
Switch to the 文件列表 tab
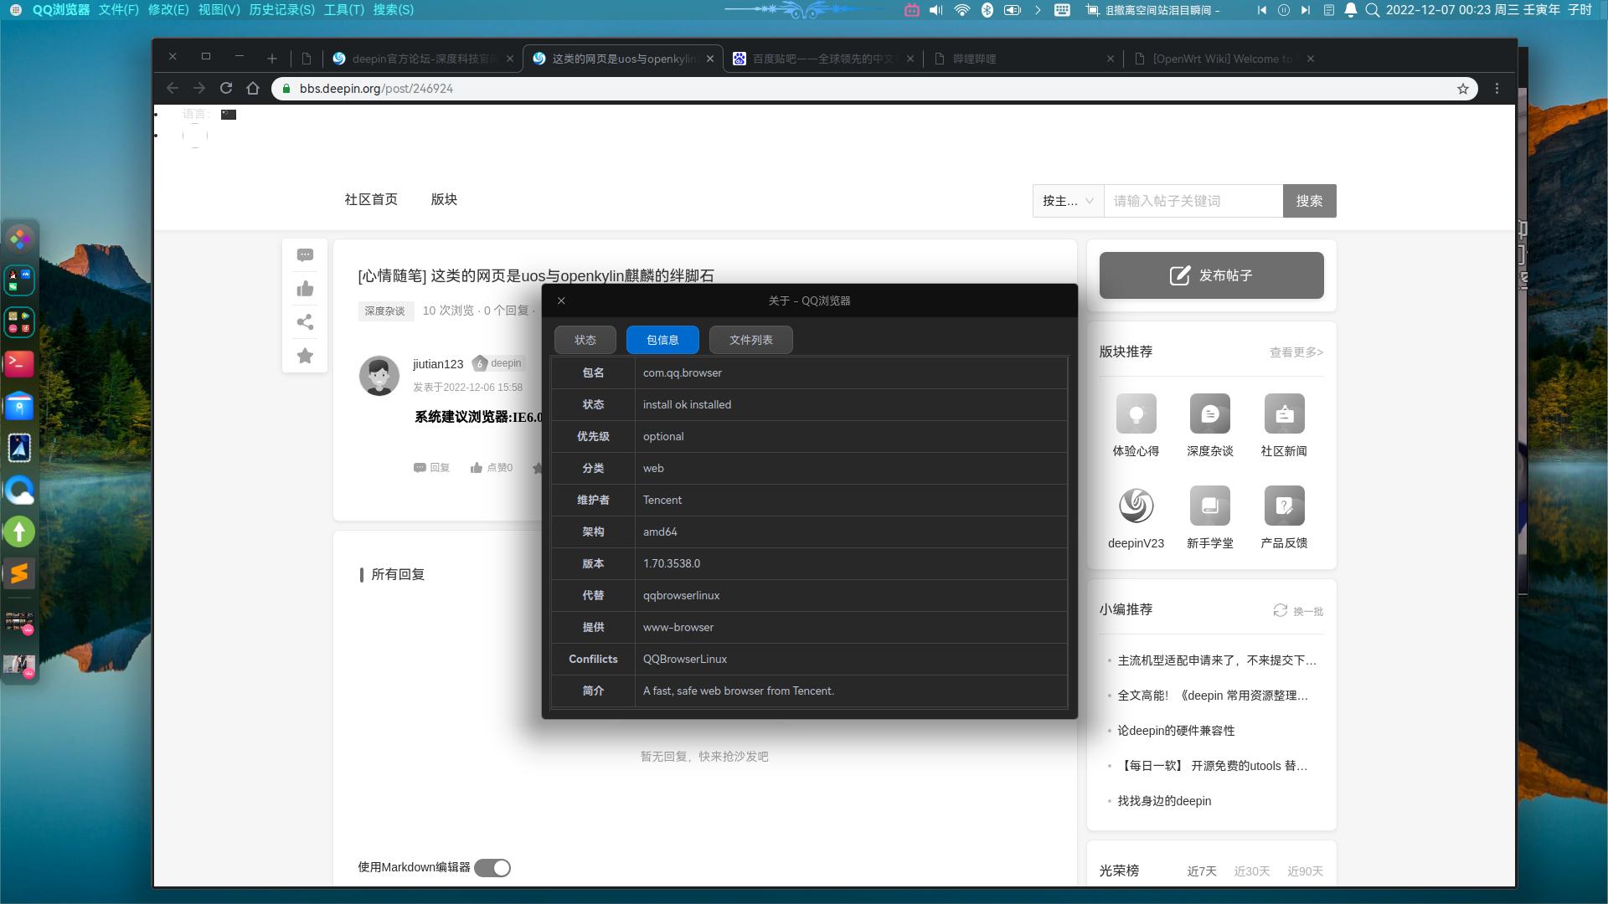click(750, 340)
